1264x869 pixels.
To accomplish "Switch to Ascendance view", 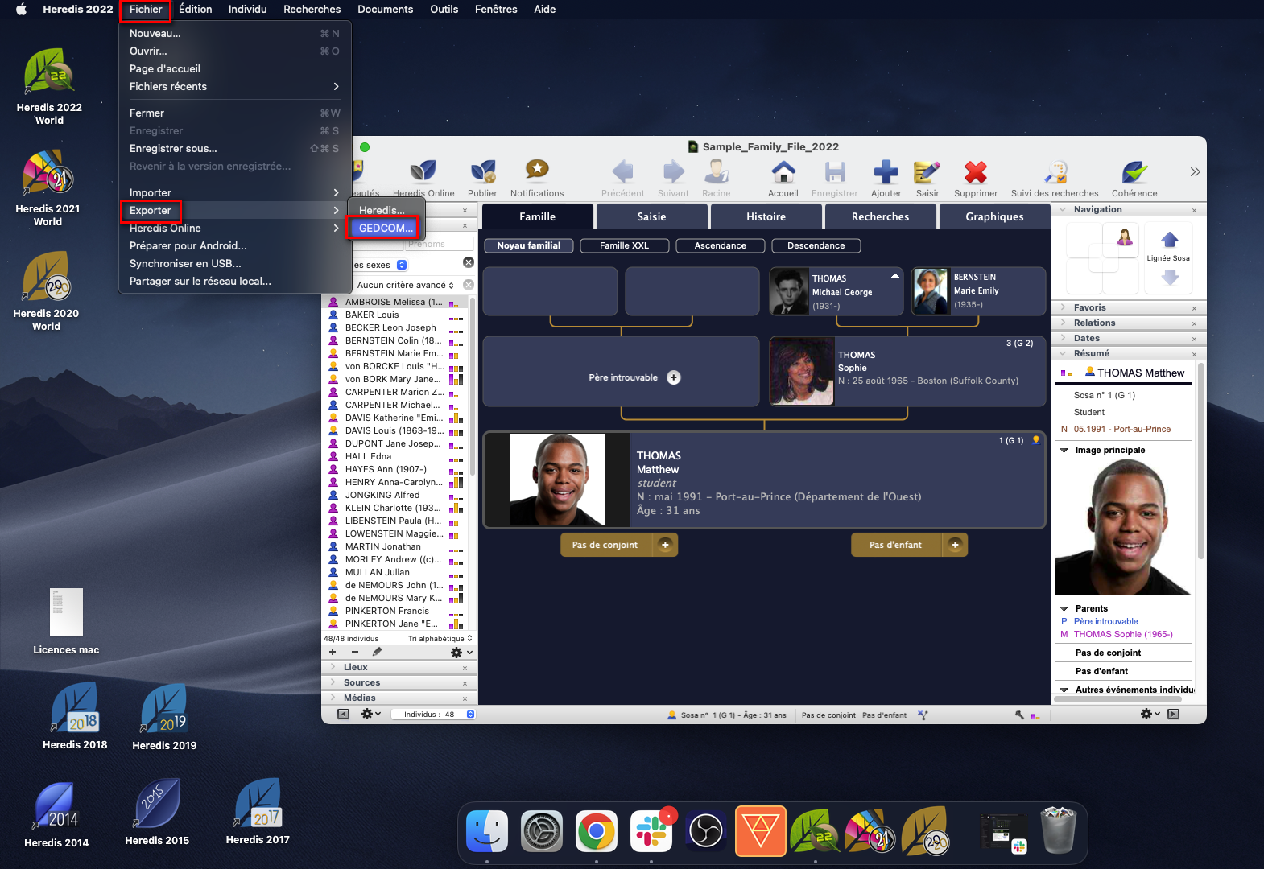I will pos(720,245).
